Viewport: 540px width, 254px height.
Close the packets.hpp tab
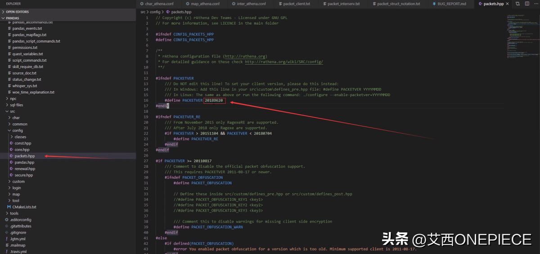point(508,4)
